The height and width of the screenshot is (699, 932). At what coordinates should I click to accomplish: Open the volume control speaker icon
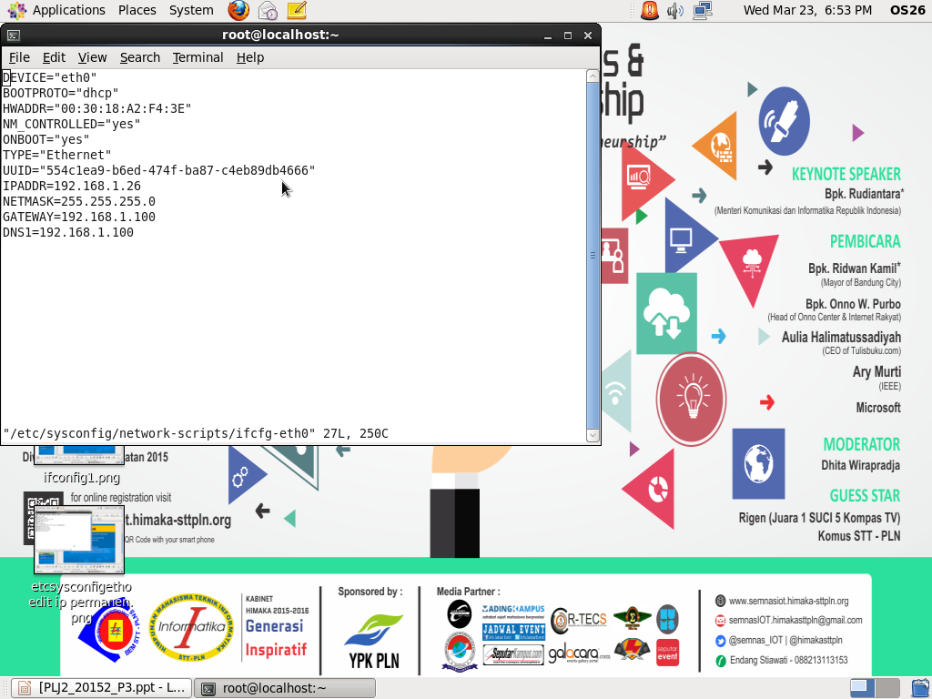(x=675, y=10)
